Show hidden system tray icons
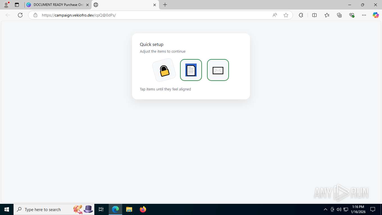Screen dimensions: 382x215 (x=326, y=209)
